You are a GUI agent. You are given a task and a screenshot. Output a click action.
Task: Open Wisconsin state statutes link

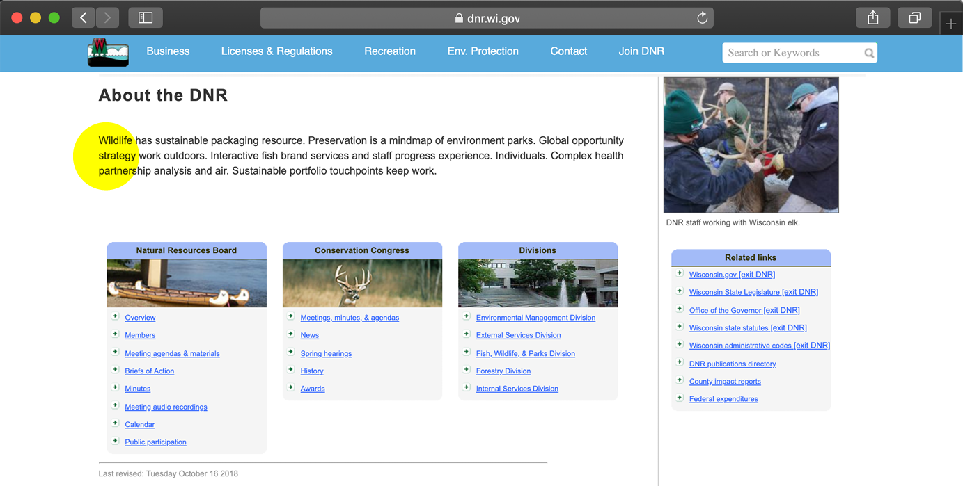pyautogui.click(x=748, y=327)
